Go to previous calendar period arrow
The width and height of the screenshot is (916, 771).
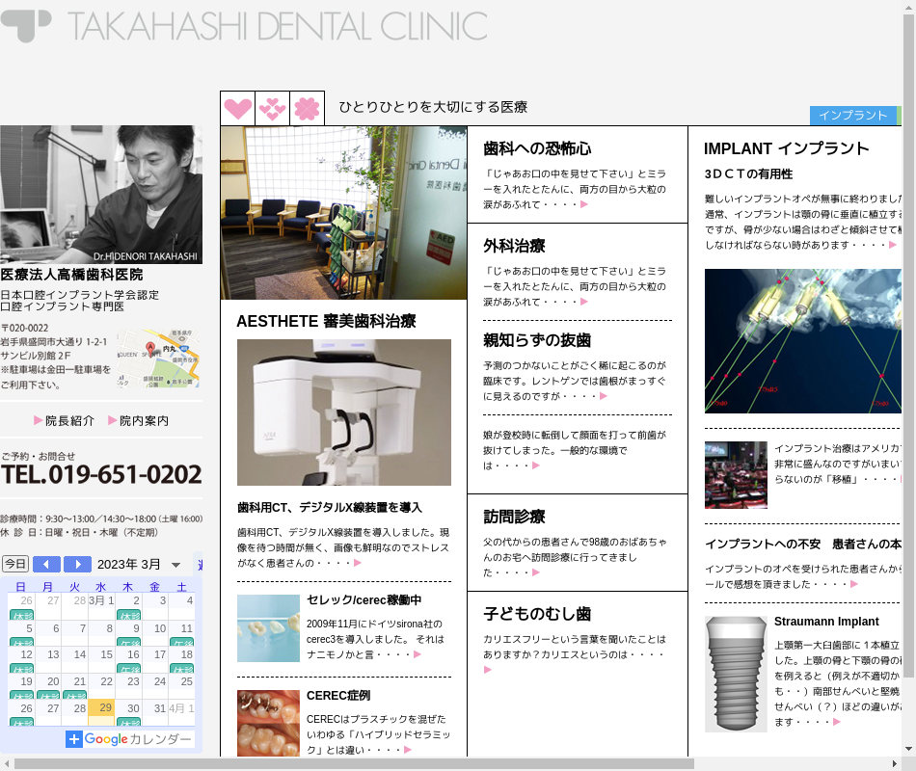pos(46,564)
